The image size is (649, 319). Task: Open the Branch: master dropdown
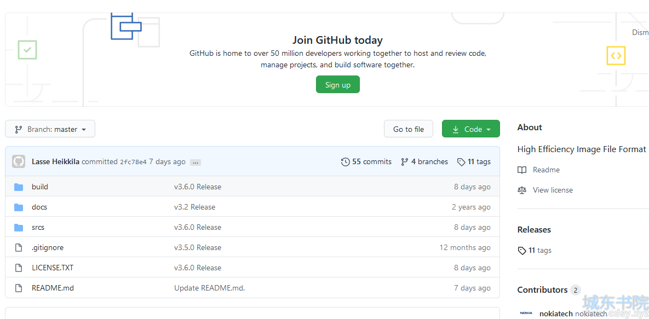tap(50, 129)
